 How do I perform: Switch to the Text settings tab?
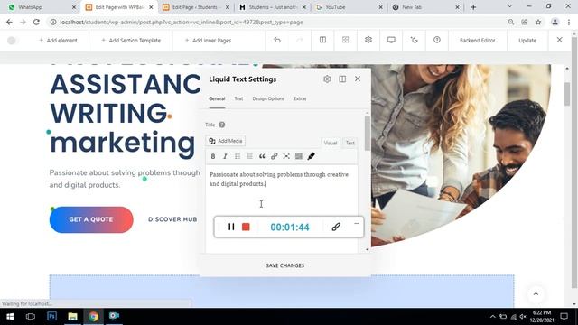click(238, 98)
